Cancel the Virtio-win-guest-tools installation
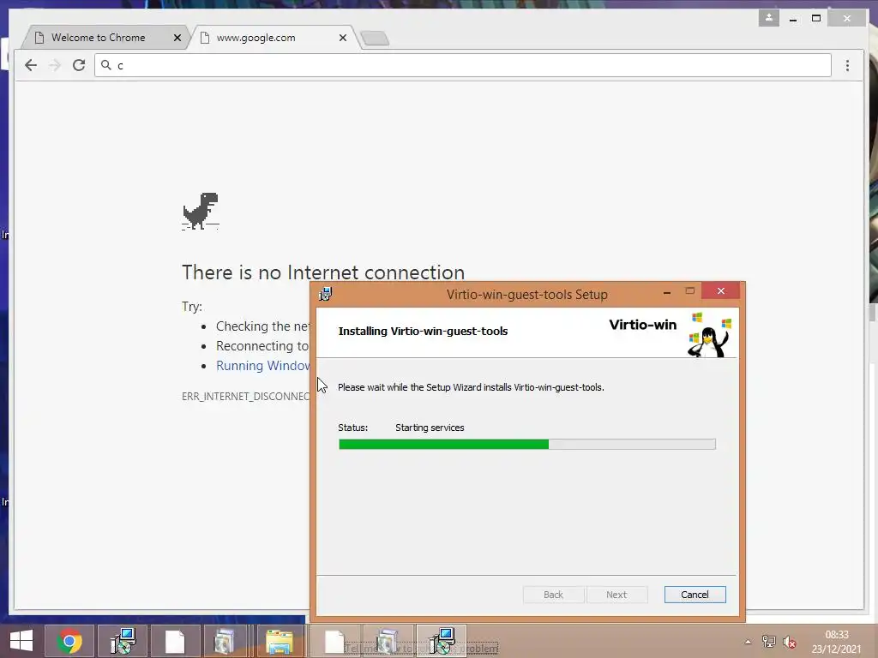Screen dimensions: 878x658 695,595
